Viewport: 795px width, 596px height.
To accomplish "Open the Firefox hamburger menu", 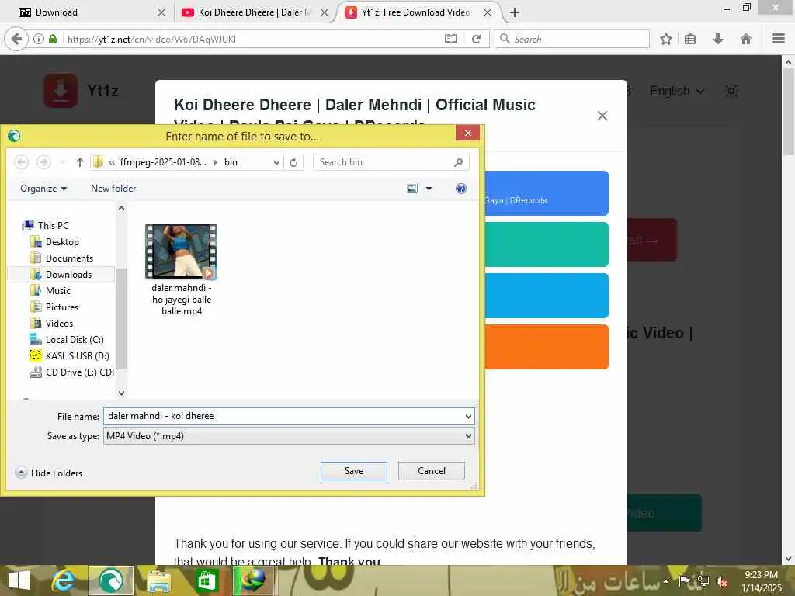I will point(779,39).
